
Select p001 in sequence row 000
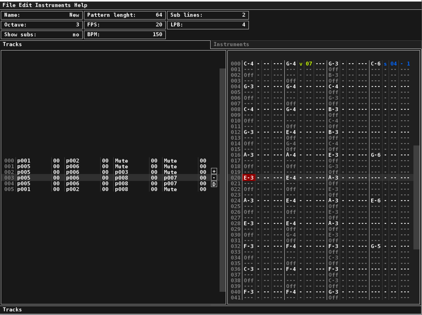point(24,161)
